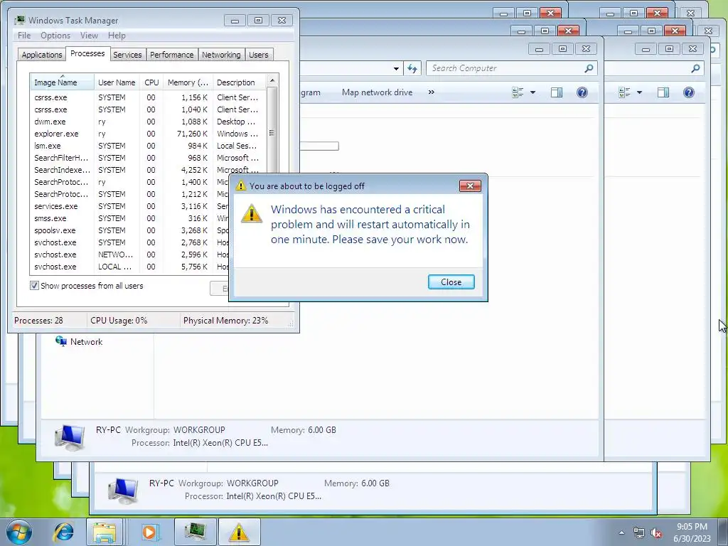Image resolution: width=728 pixels, height=546 pixels.
Task: Sort processes by Image Name column
Action: coord(62,82)
